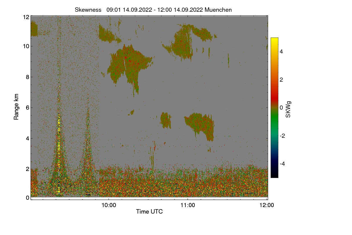Click the black bottom of the colorbar
Image resolution: width=352 pixels, height=235 pixels.
(274, 174)
